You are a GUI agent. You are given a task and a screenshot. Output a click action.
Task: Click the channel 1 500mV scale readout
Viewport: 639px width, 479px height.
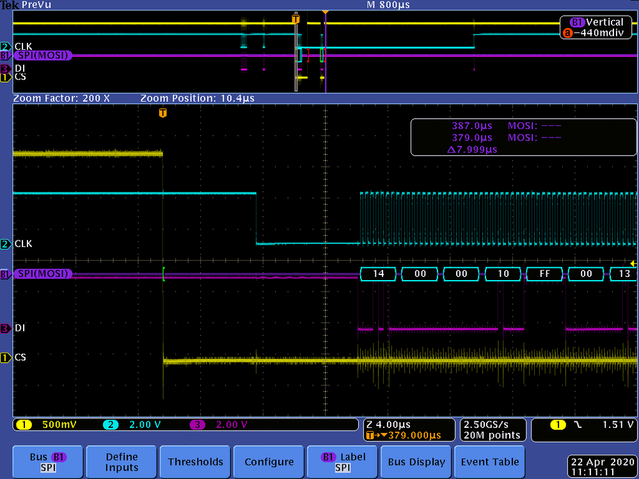59,425
